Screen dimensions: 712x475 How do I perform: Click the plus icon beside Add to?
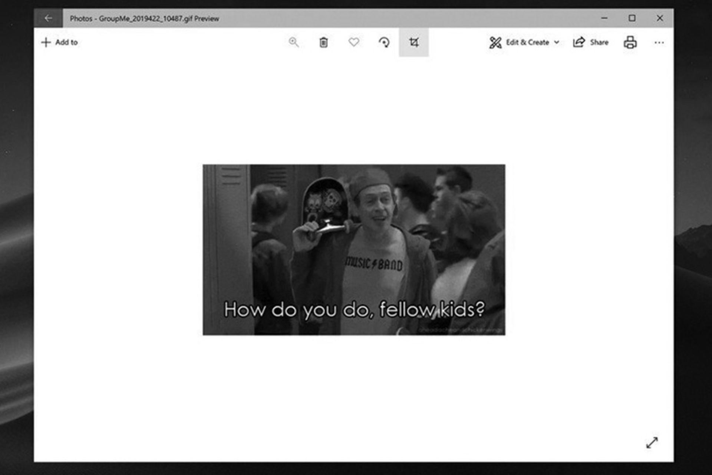coord(46,42)
